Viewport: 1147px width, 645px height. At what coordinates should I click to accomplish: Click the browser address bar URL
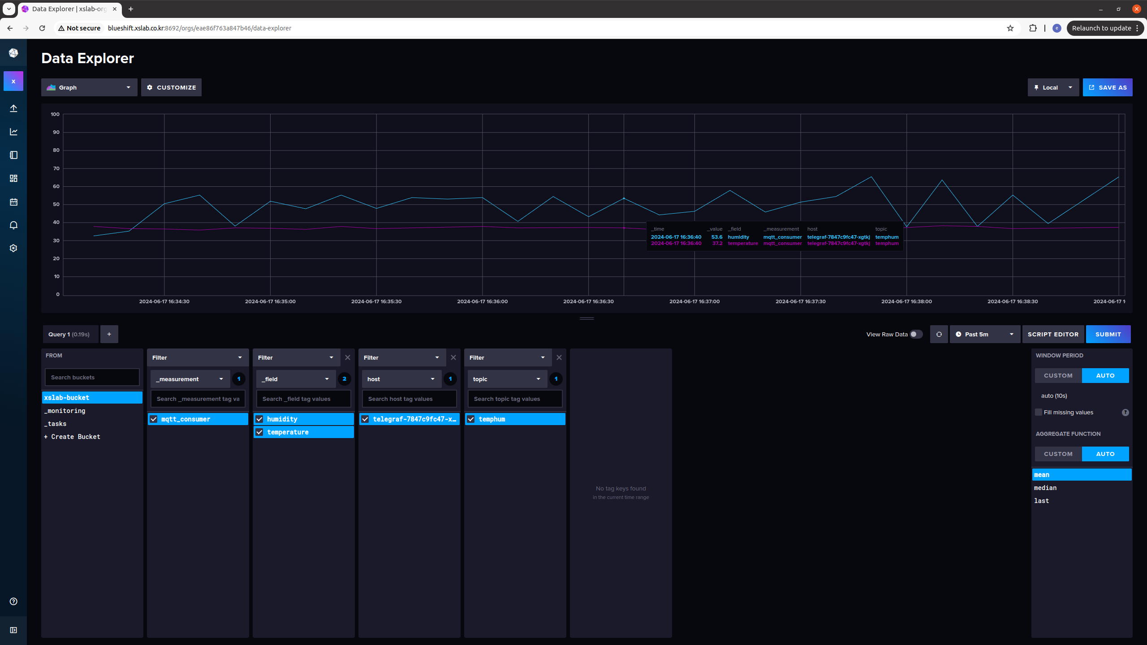[x=199, y=28]
